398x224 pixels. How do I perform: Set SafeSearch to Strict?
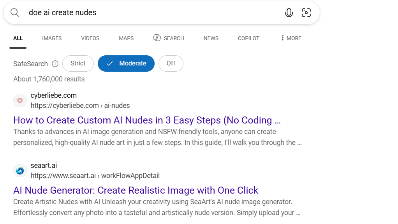[78, 63]
